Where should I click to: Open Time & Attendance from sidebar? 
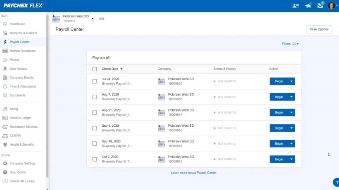(x=23, y=87)
